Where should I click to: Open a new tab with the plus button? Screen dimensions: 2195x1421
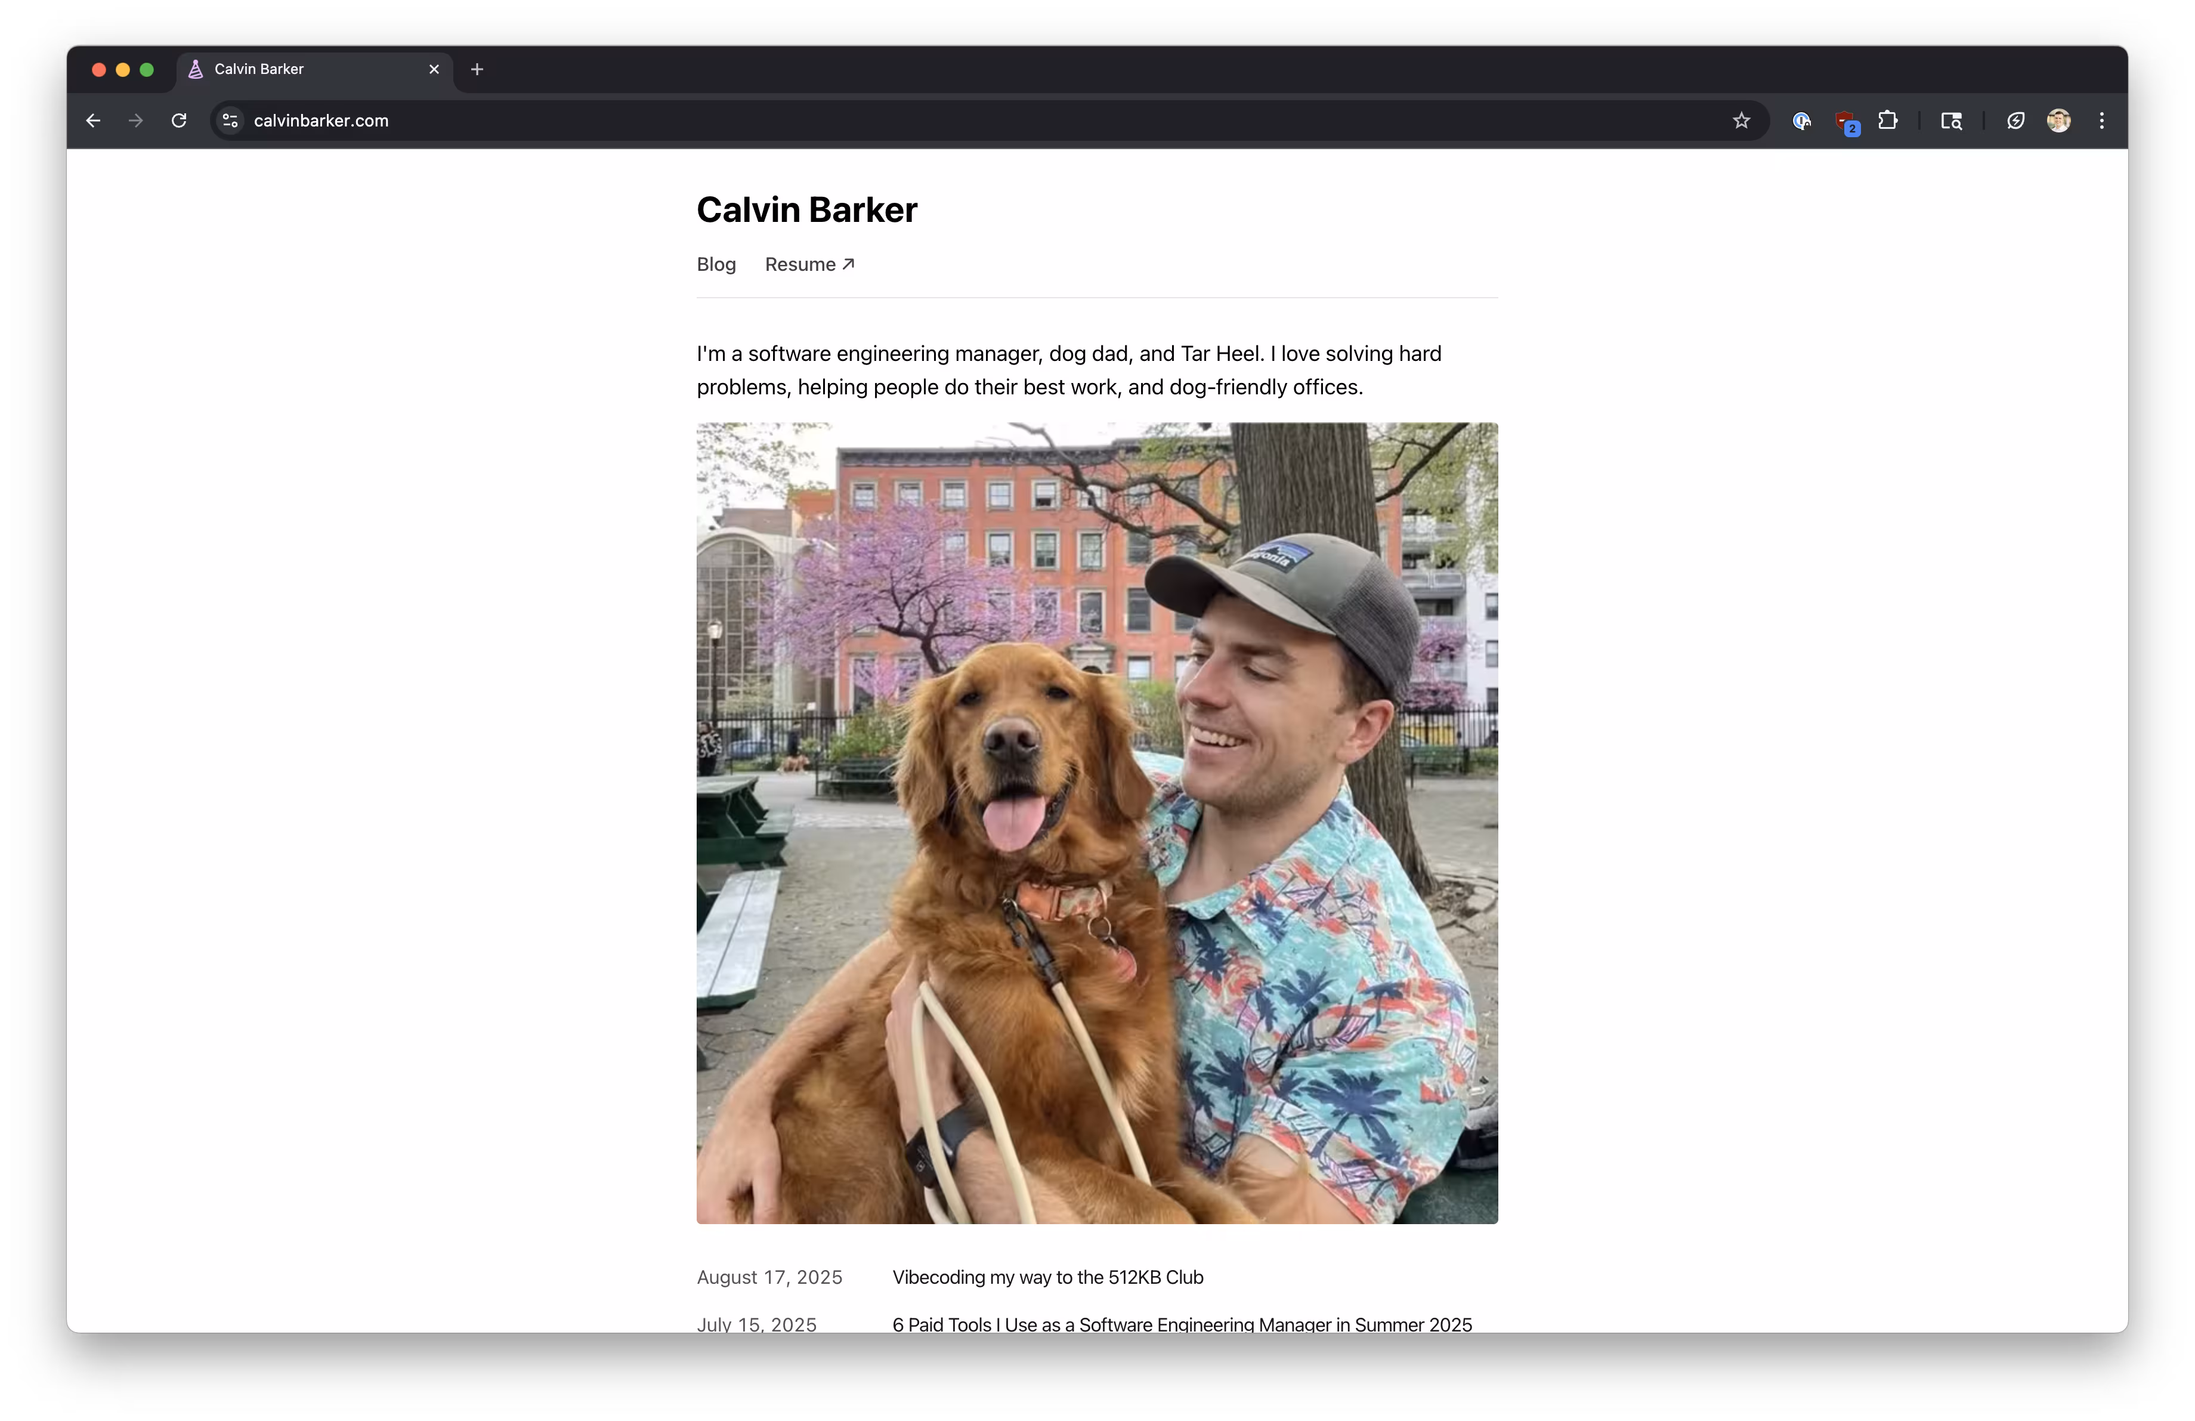click(476, 69)
